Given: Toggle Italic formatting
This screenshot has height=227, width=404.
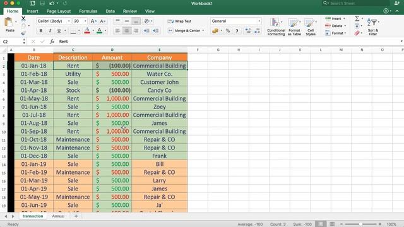Looking at the screenshot, I should pos(50,31).
